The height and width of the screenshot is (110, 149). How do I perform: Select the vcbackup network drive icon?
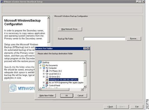[x=47, y=79]
